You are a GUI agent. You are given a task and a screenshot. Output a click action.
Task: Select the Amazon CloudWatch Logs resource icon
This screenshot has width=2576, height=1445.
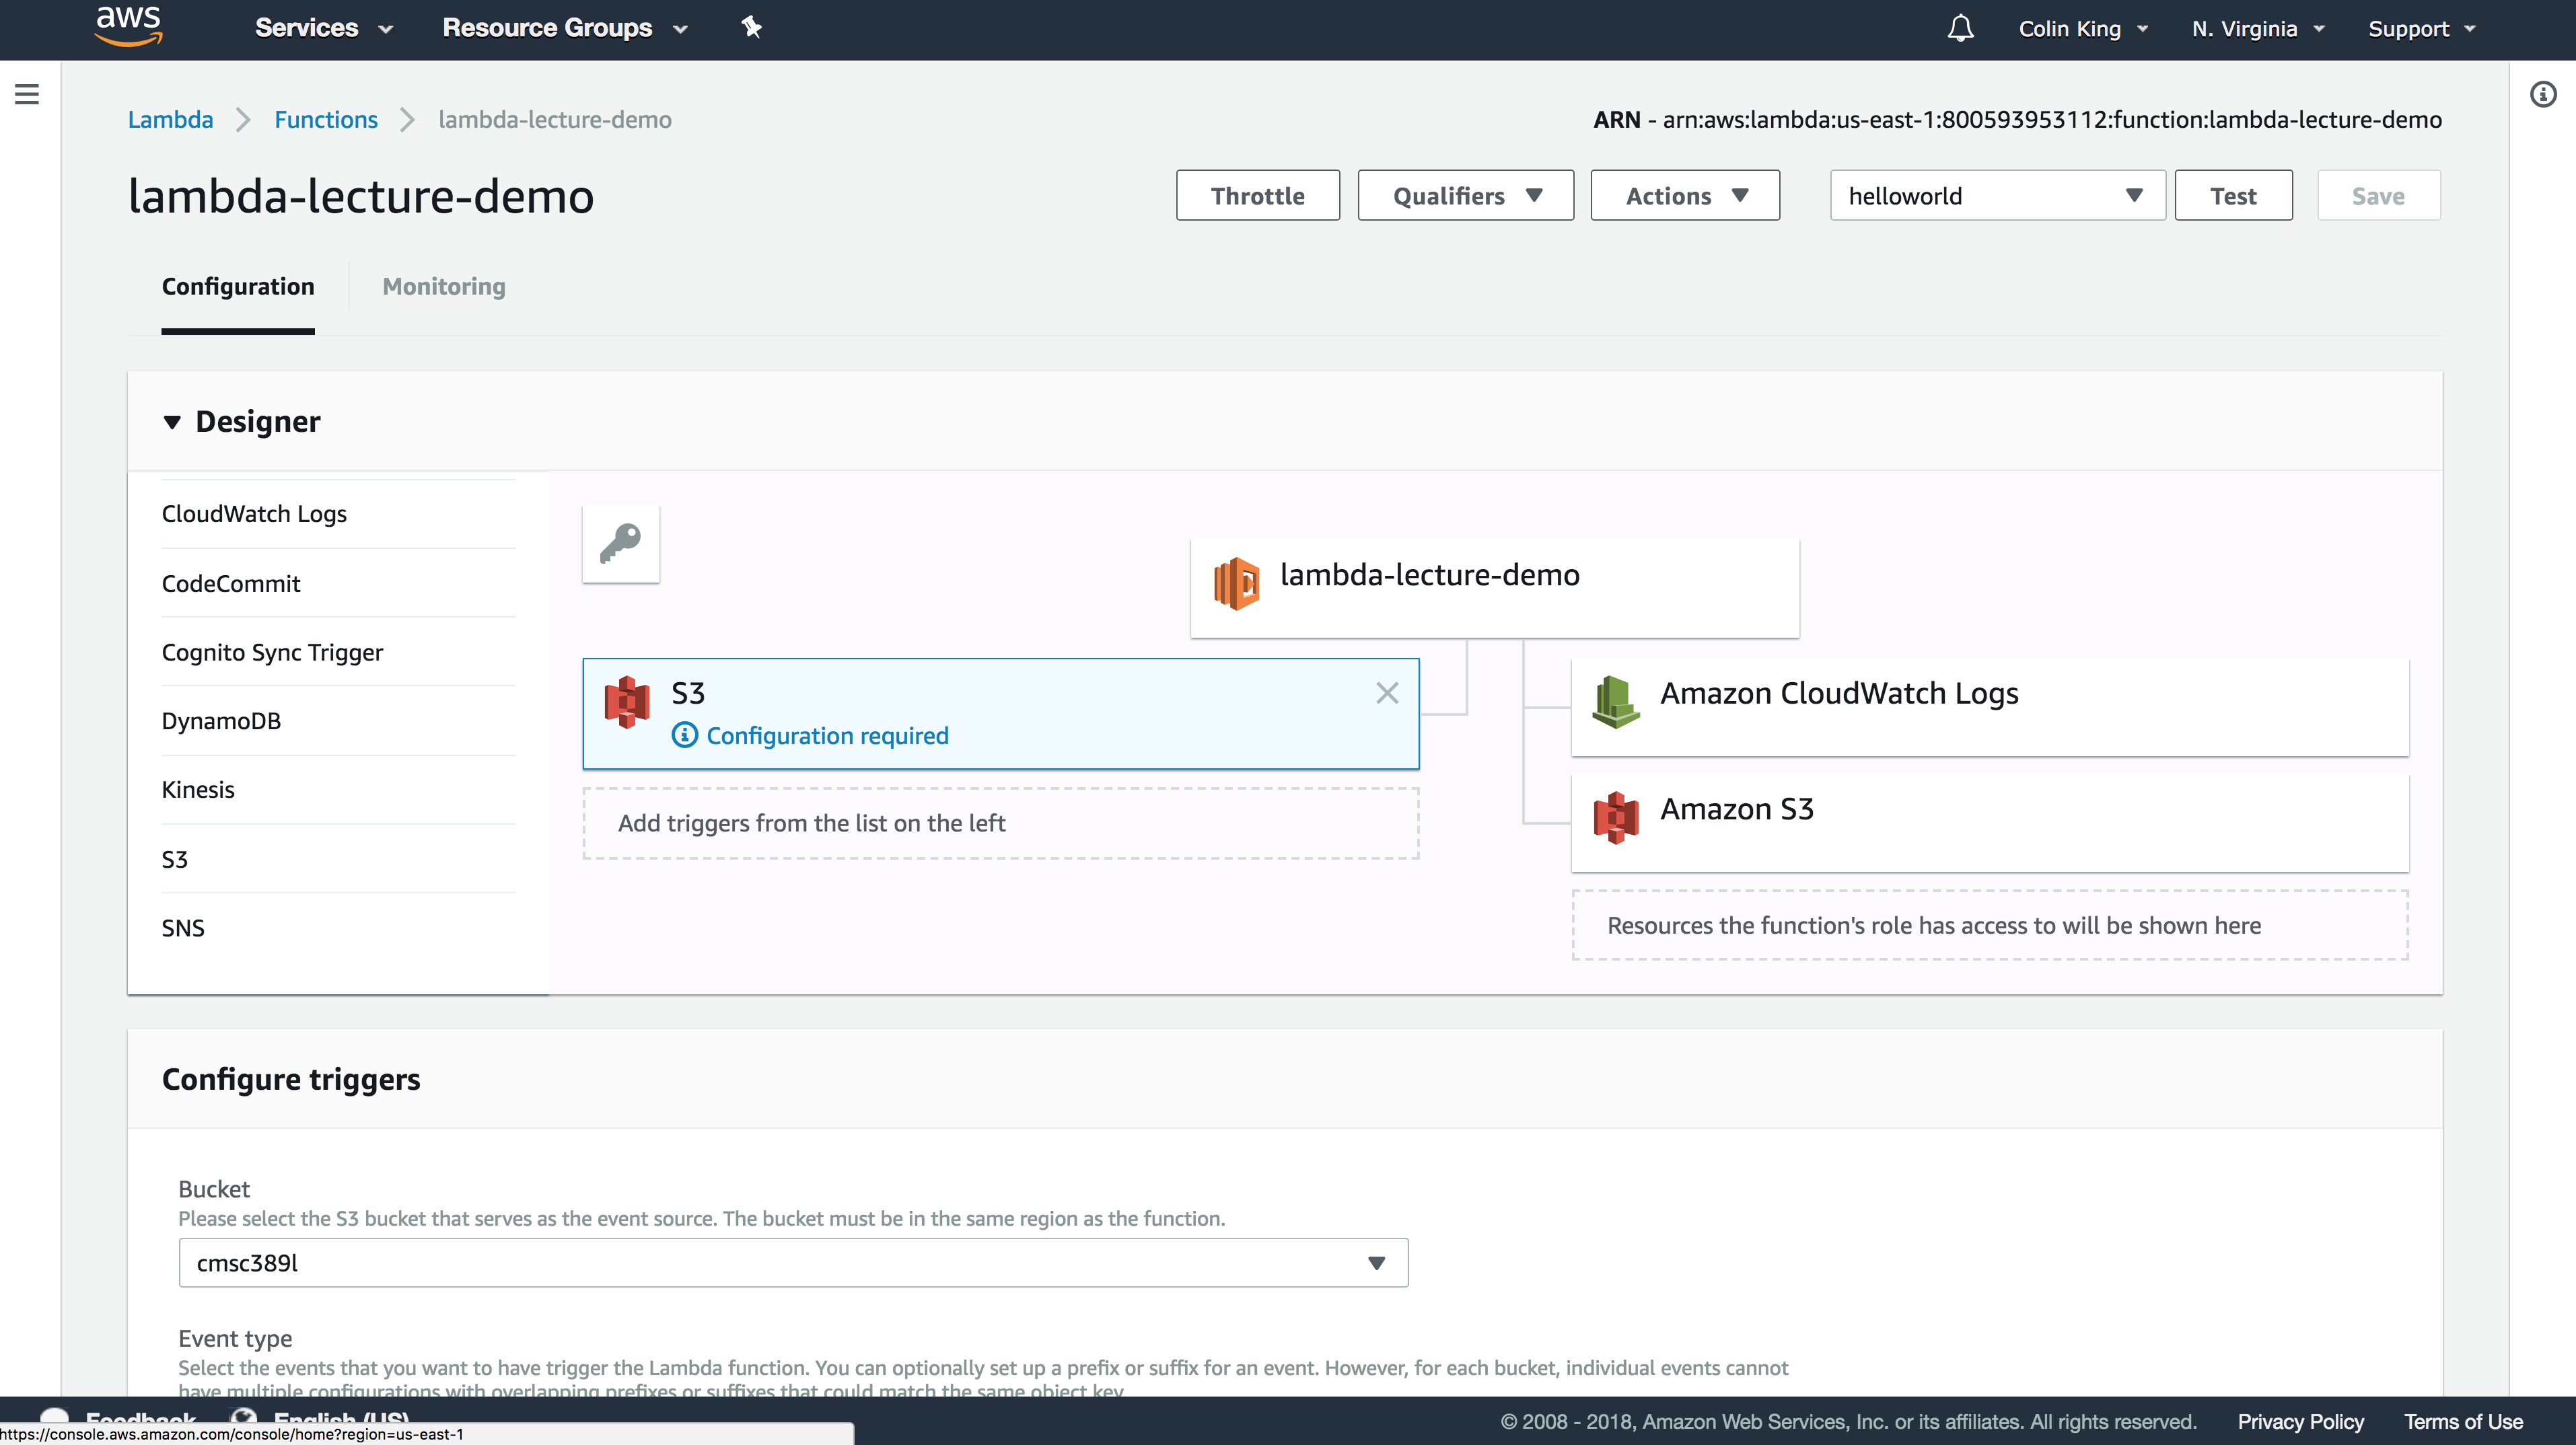click(1615, 702)
